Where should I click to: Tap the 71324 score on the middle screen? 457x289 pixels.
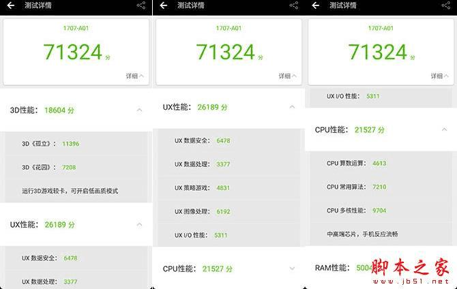(x=226, y=52)
